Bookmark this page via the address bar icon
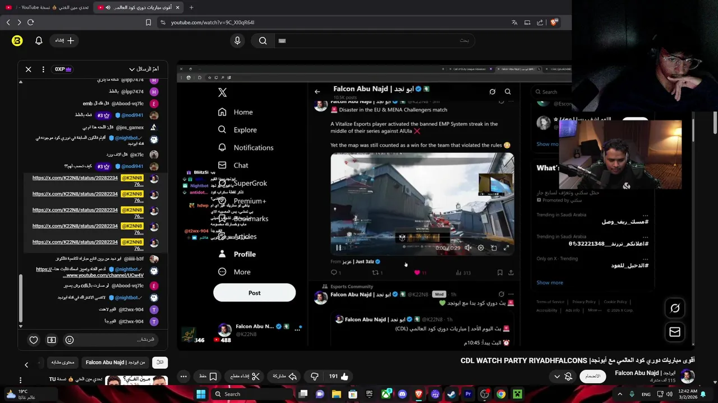Screen dimensions: 718x403 pos(148,22)
